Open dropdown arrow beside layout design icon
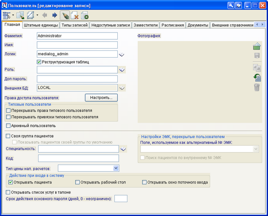The image size is (268, 216). click(37, 15)
